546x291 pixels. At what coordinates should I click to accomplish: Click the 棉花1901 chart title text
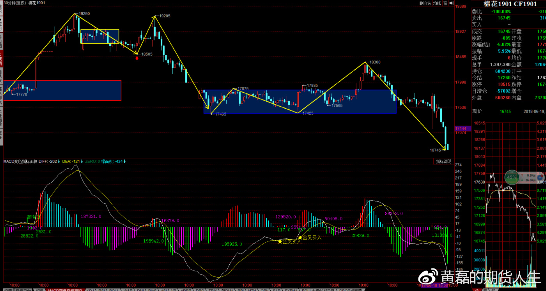[x=36, y=3]
